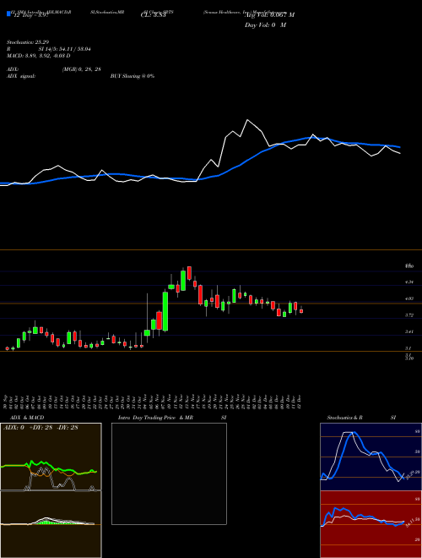Click the 'ADX signal:' label

point(21,76)
